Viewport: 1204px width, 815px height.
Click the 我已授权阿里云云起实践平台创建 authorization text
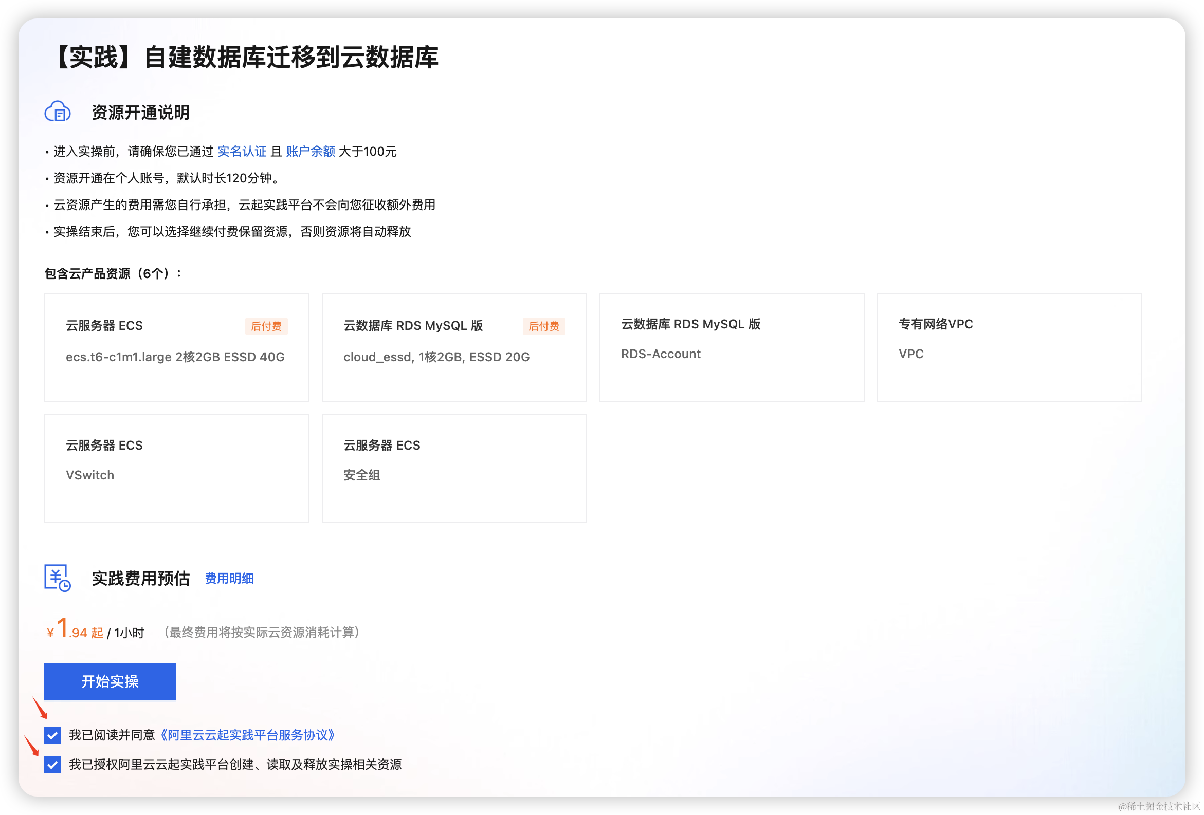pyautogui.click(x=235, y=764)
